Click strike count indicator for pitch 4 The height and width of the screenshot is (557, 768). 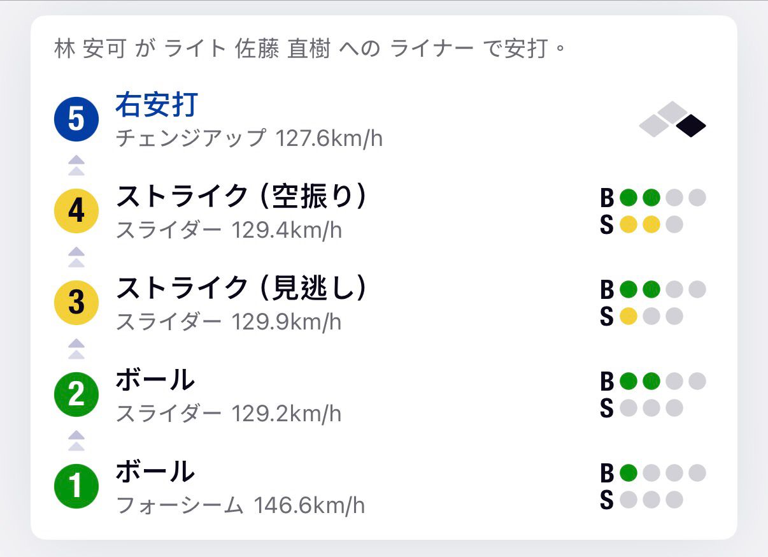(x=642, y=225)
